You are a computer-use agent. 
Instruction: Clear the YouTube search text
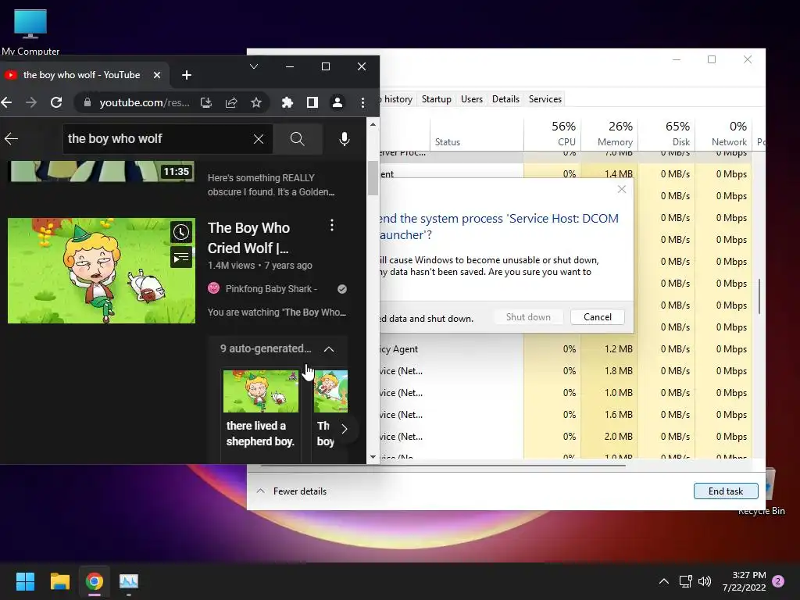tap(259, 139)
